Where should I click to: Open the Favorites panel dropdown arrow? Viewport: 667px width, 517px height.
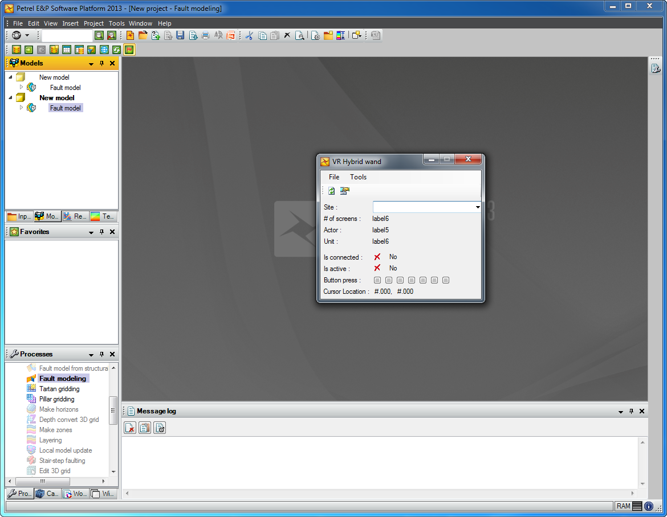[91, 232]
